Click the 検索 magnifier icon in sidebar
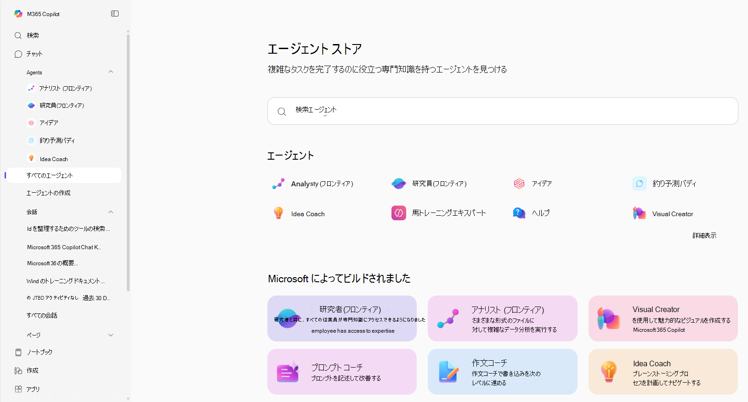Image resolution: width=748 pixels, height=402 pixels. pyautogui.click(x=18, y=35)
